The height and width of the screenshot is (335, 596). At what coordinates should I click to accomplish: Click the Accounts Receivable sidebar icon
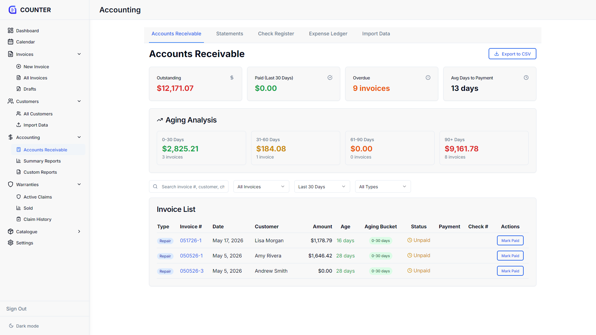pos(19,150)
